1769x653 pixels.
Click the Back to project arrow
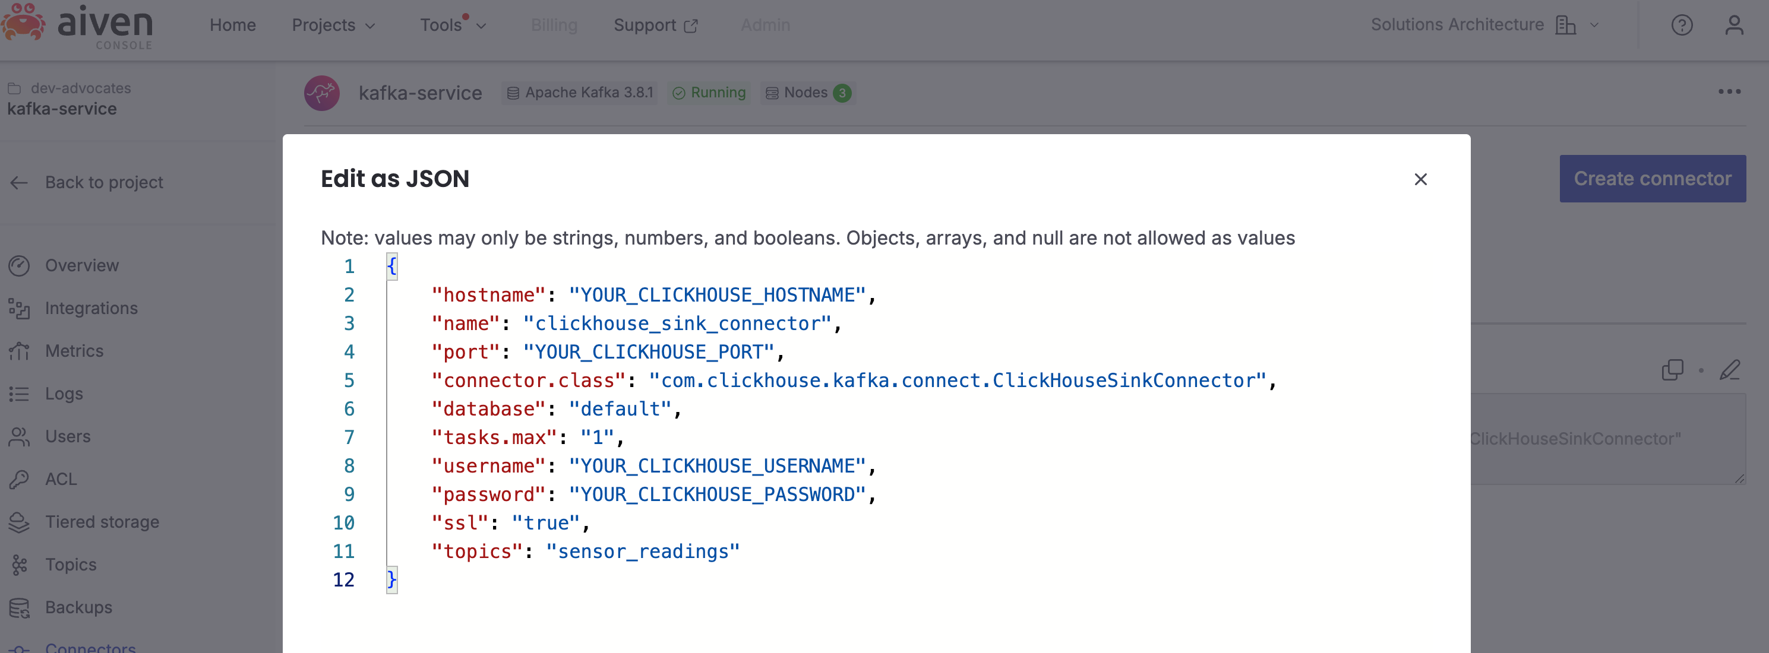tap(19, 182)
